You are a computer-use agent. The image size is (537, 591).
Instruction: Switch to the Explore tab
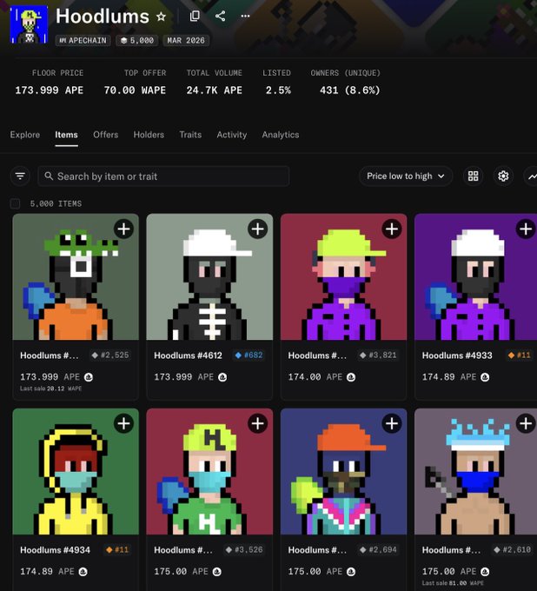click(x=25, y=135)
